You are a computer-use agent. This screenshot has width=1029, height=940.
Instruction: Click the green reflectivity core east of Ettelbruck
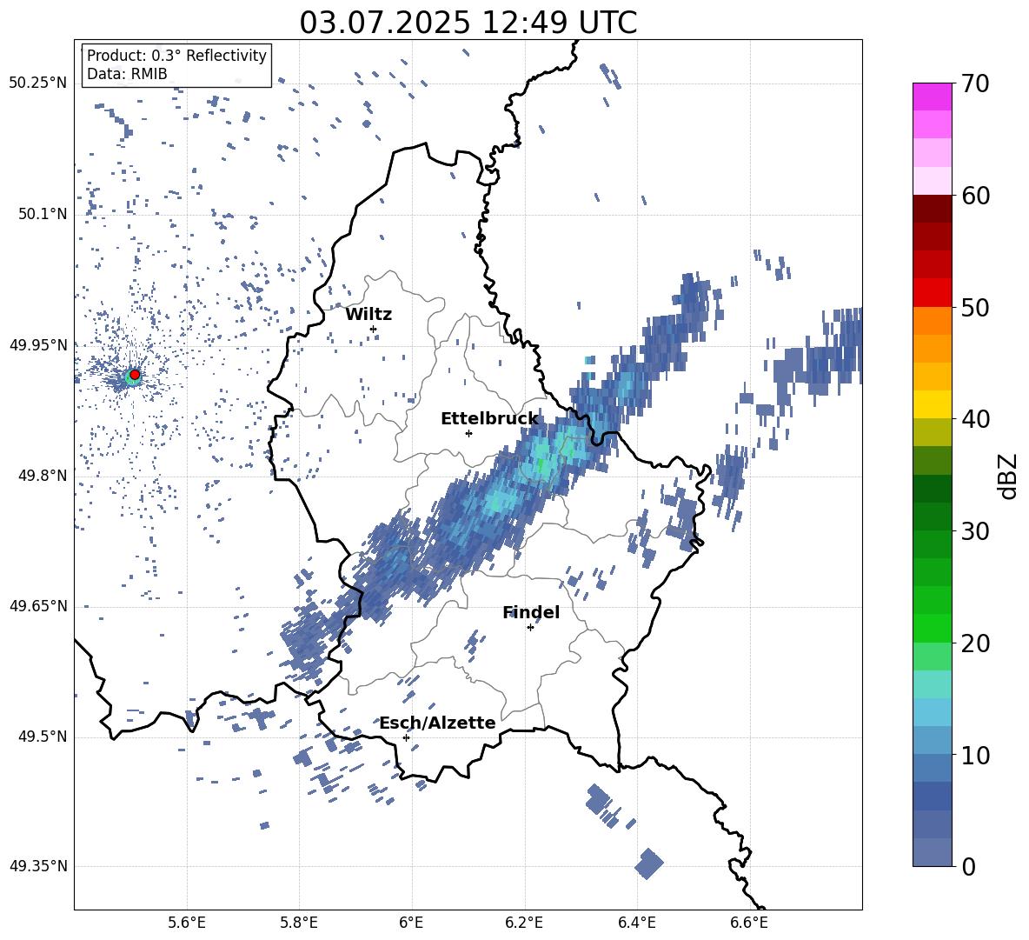(541, 463)
